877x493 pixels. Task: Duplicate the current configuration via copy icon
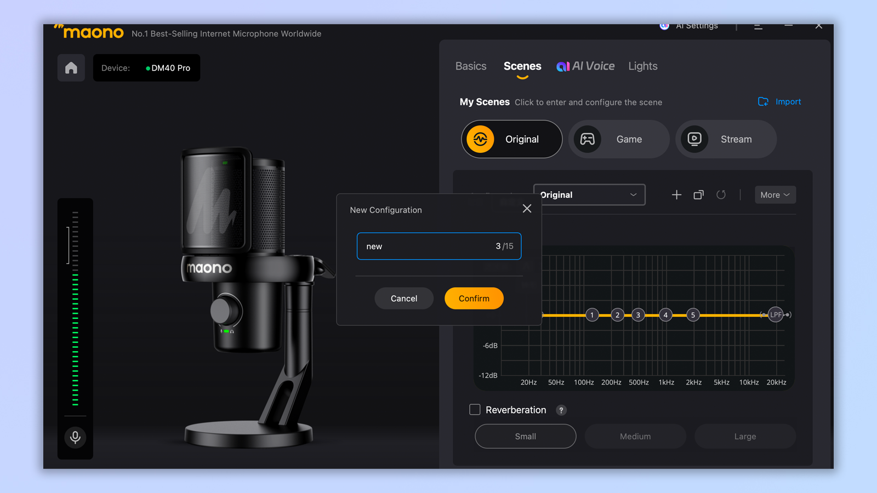pyautogui.click(x=698, y=194)
